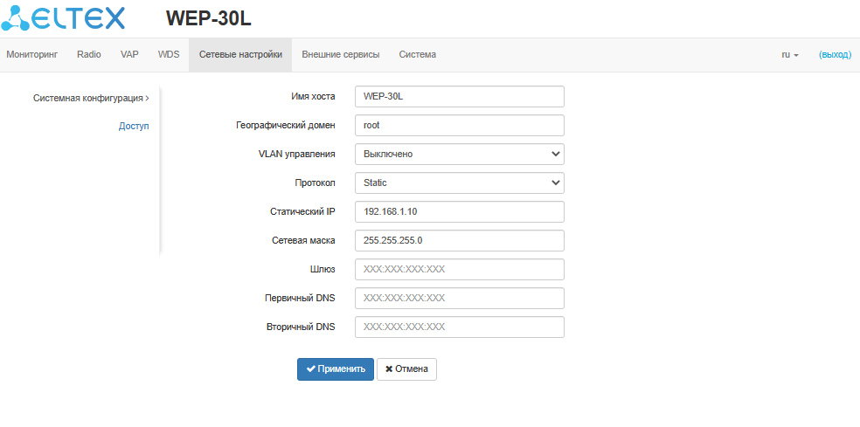Open the Доступ sidebar section
The width and height of the screenshot is (860, 427).
click(134, 126)
